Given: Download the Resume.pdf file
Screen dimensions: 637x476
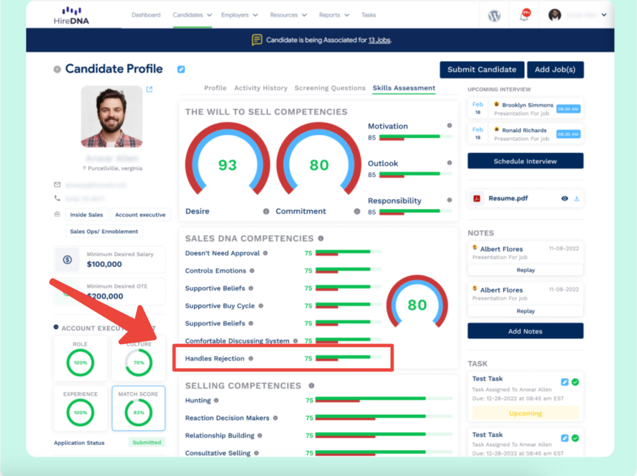Looking at the screenshot, I should 577,198.
